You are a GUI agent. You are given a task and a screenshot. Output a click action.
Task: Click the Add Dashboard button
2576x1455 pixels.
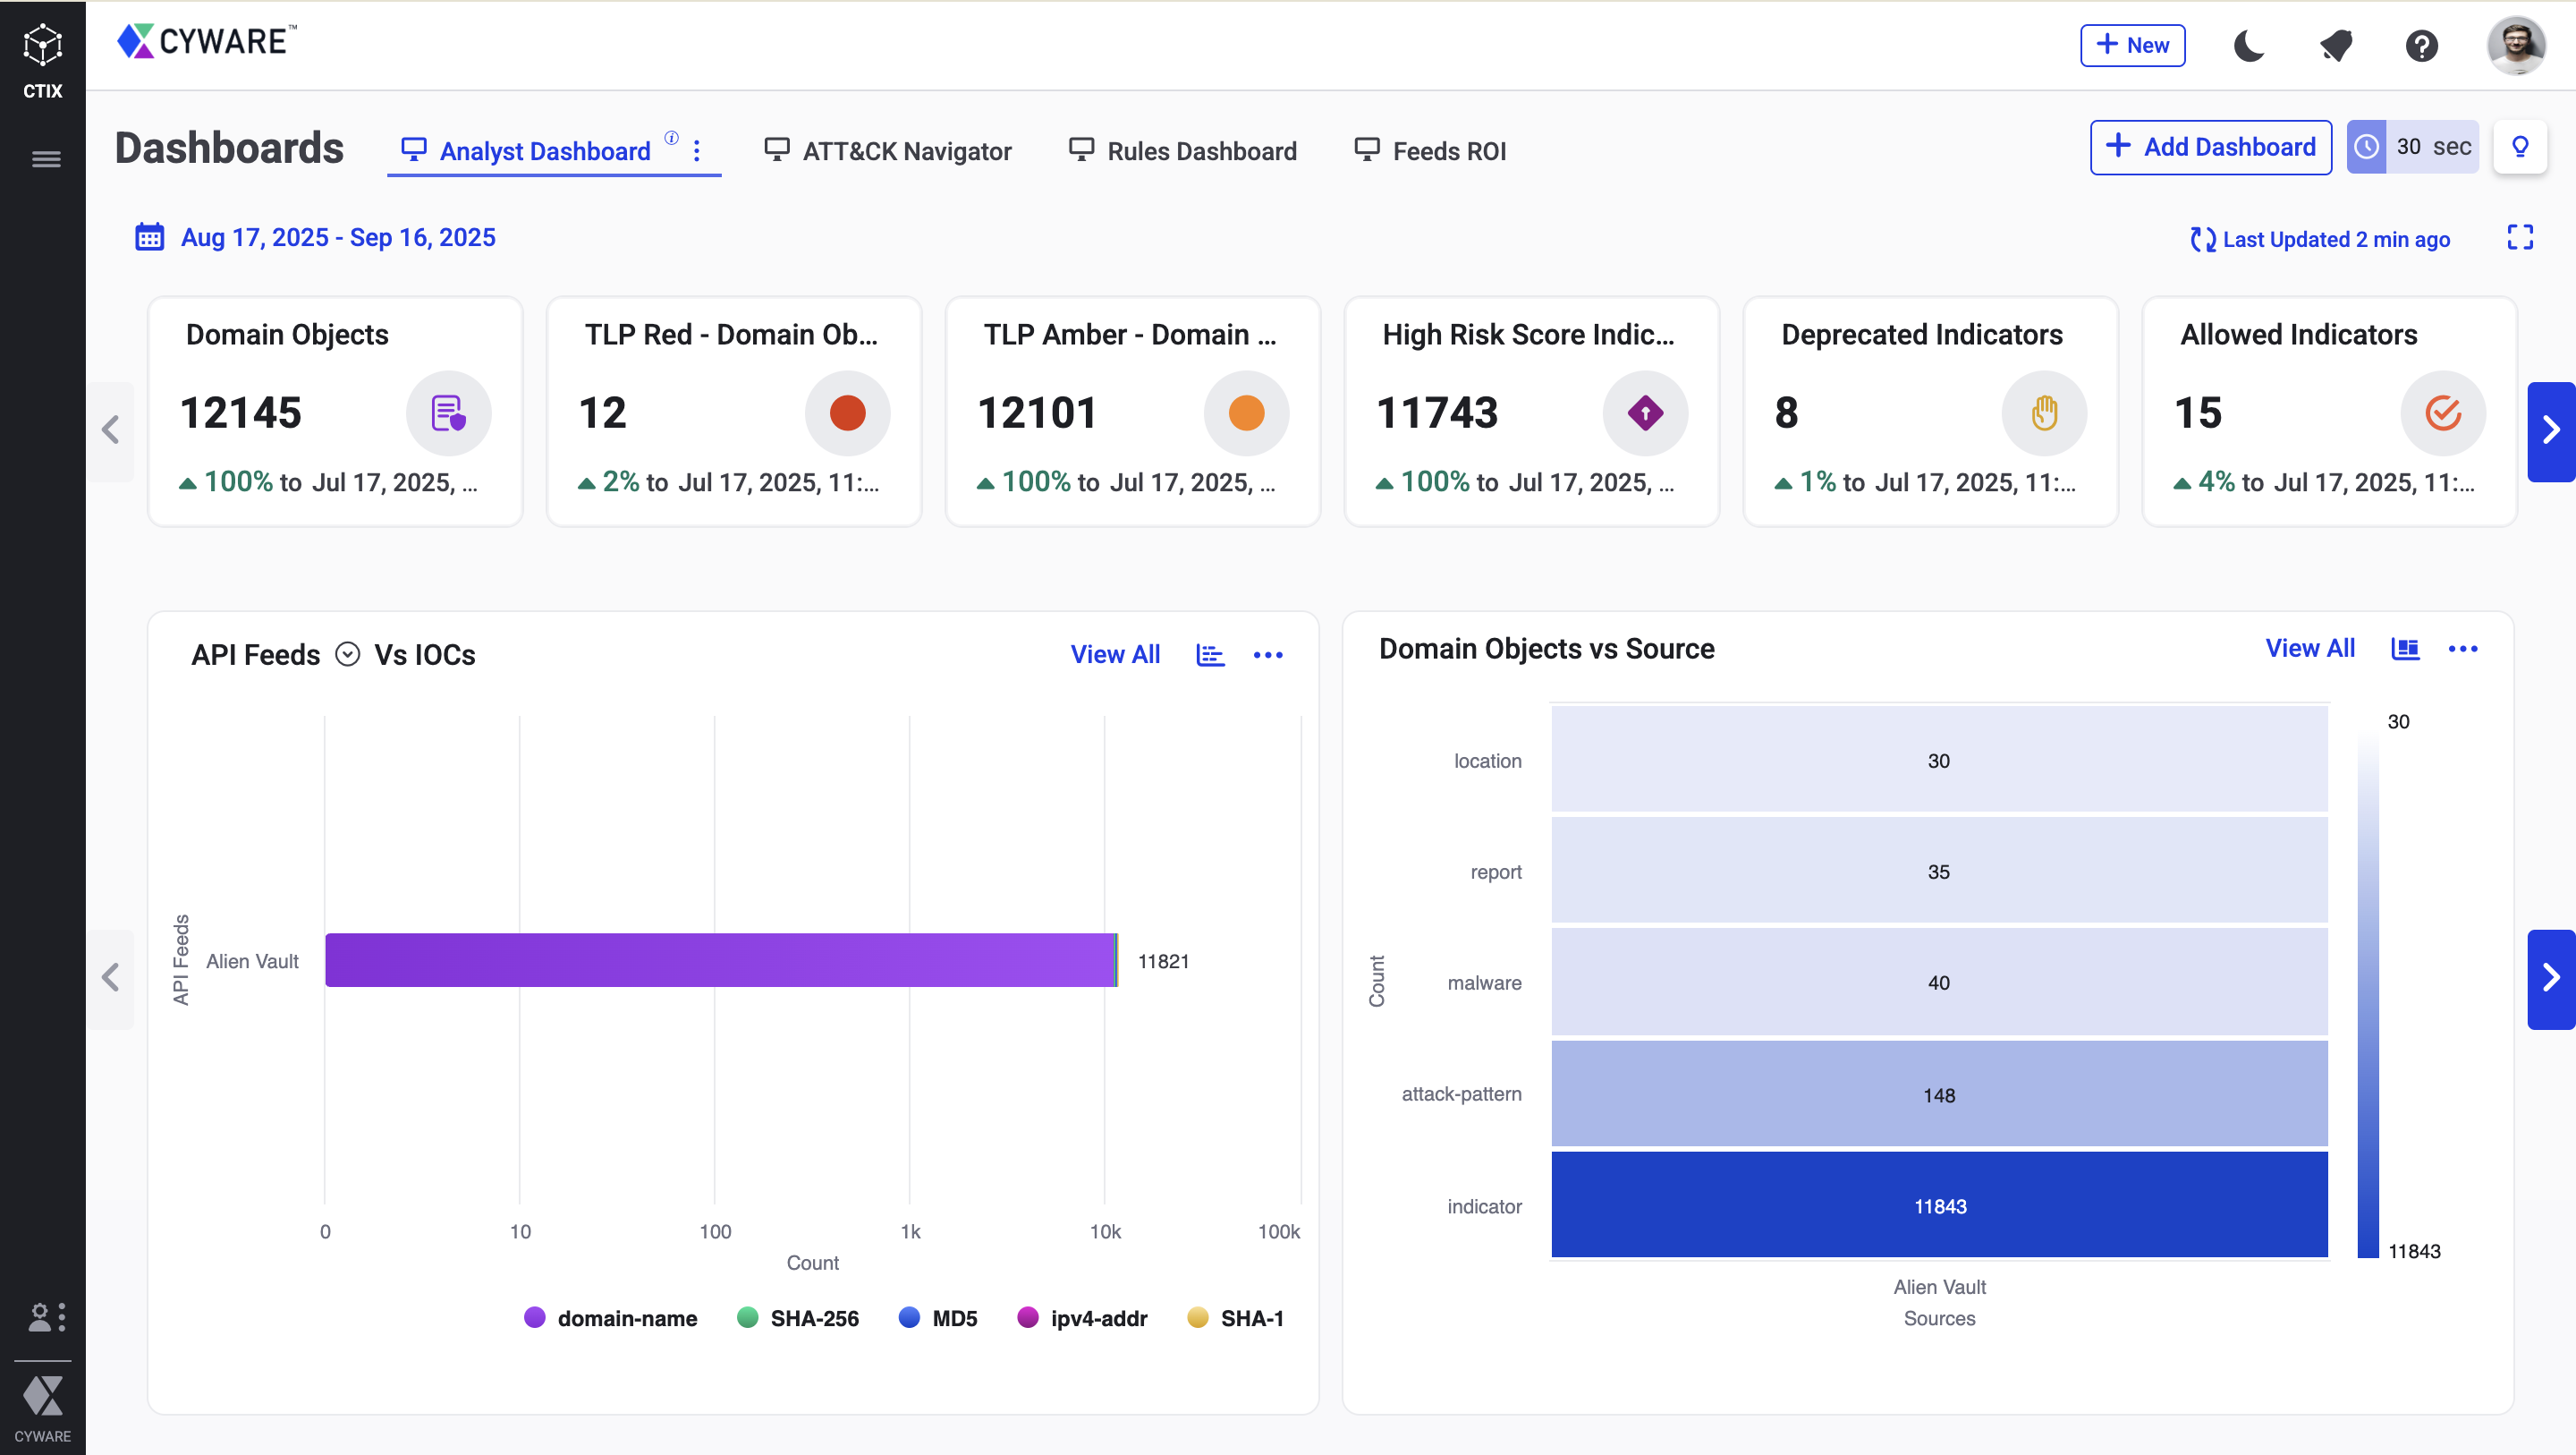coord(2209,147)
